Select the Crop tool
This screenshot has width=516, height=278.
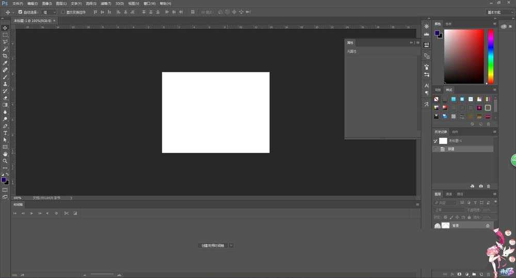(x=5, y=56)
